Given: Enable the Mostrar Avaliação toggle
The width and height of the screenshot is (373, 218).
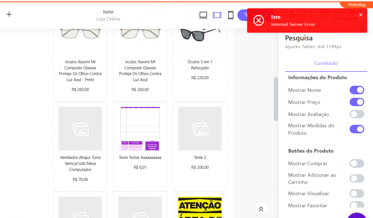Looking at the screenshot, I should [x=357, y=114].
